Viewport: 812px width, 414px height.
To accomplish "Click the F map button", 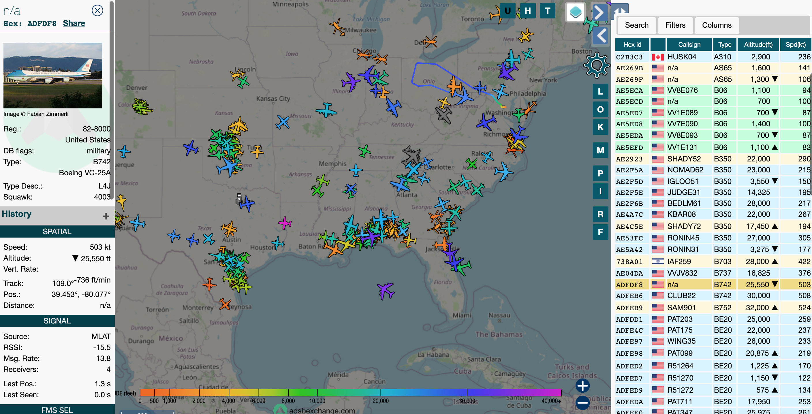I will [x=600, y=232].
